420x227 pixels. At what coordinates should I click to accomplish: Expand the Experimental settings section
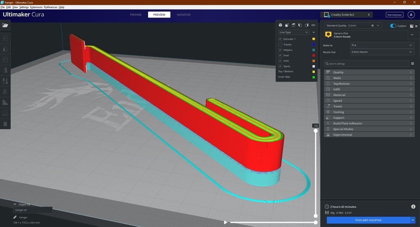point(369,135)
